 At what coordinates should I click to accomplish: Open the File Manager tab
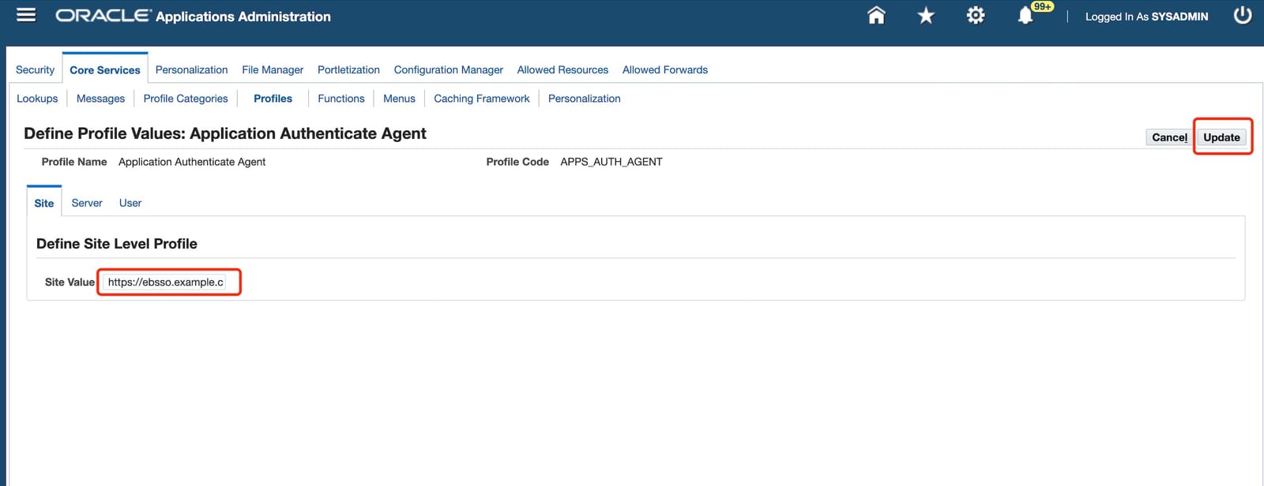click(273, 69)
